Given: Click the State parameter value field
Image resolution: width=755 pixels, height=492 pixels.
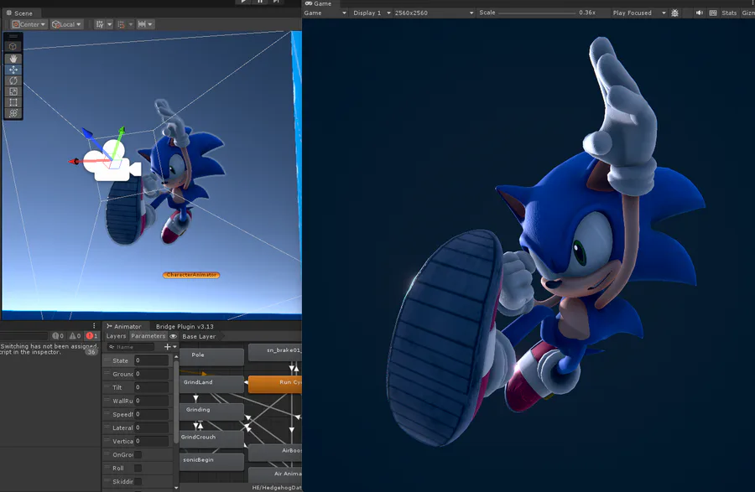Looking at the screenshot, I should (x=151, y=360).
